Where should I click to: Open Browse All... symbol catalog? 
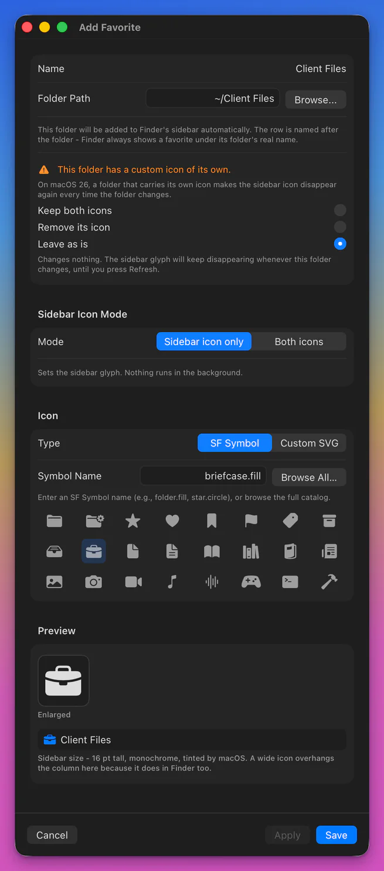[309, 477]
